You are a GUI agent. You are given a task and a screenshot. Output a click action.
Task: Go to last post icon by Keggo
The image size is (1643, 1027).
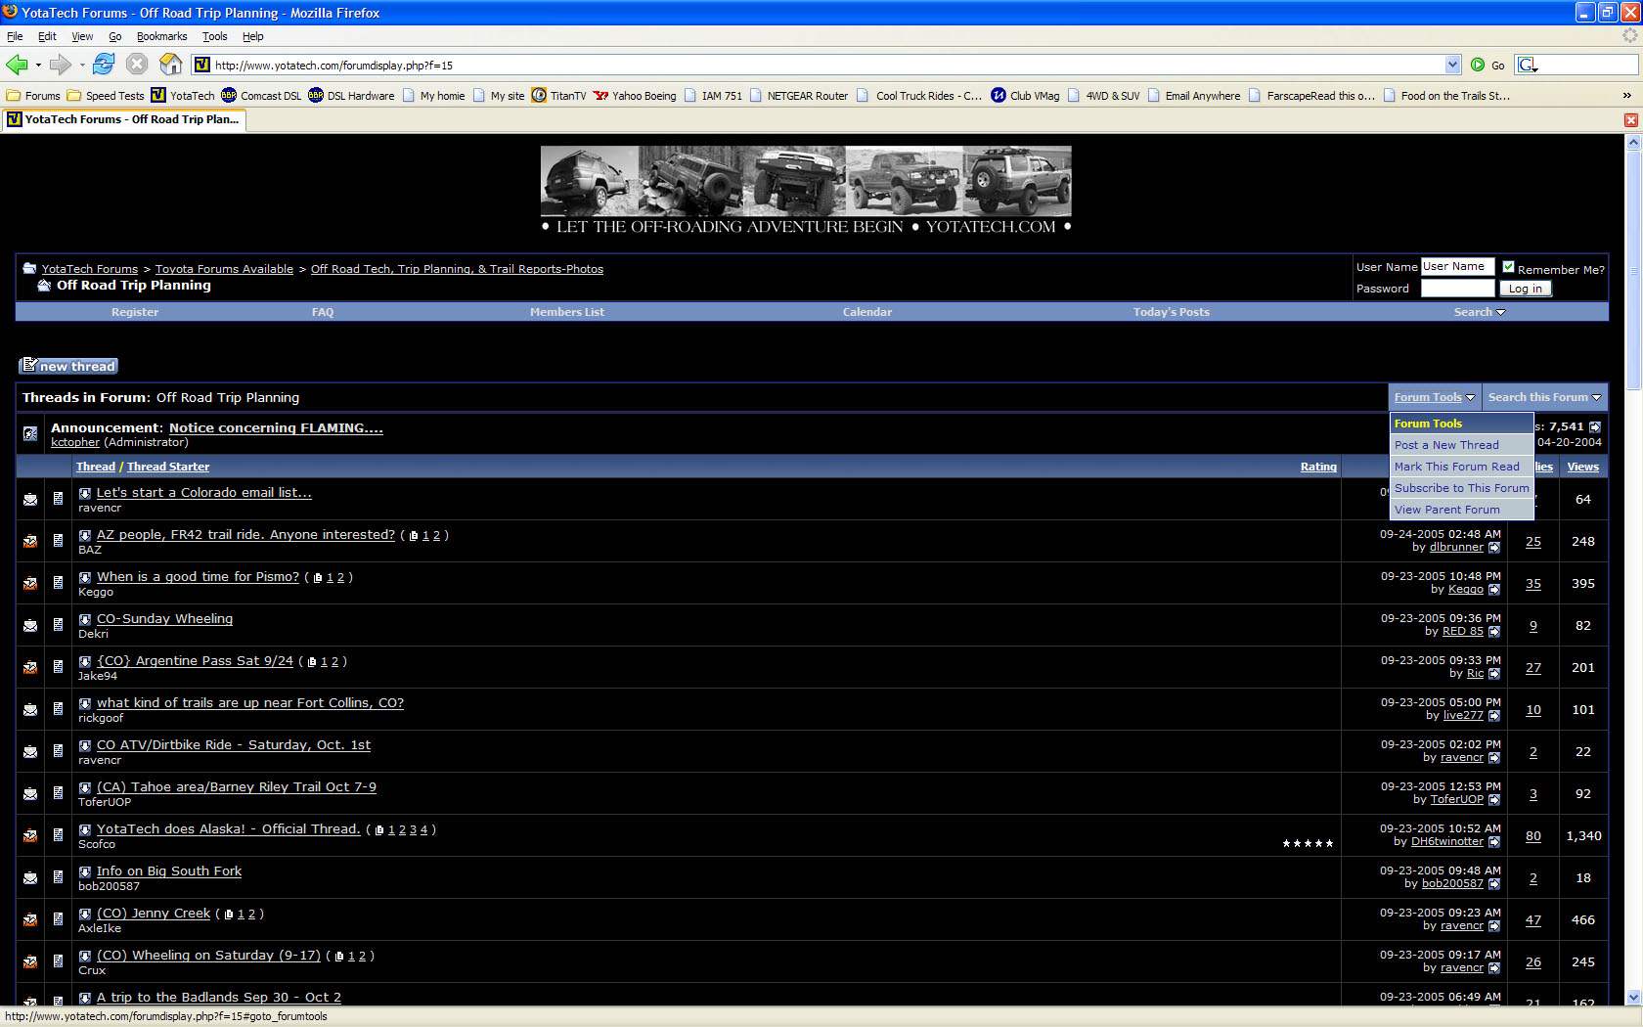[x=1494, y=590]
